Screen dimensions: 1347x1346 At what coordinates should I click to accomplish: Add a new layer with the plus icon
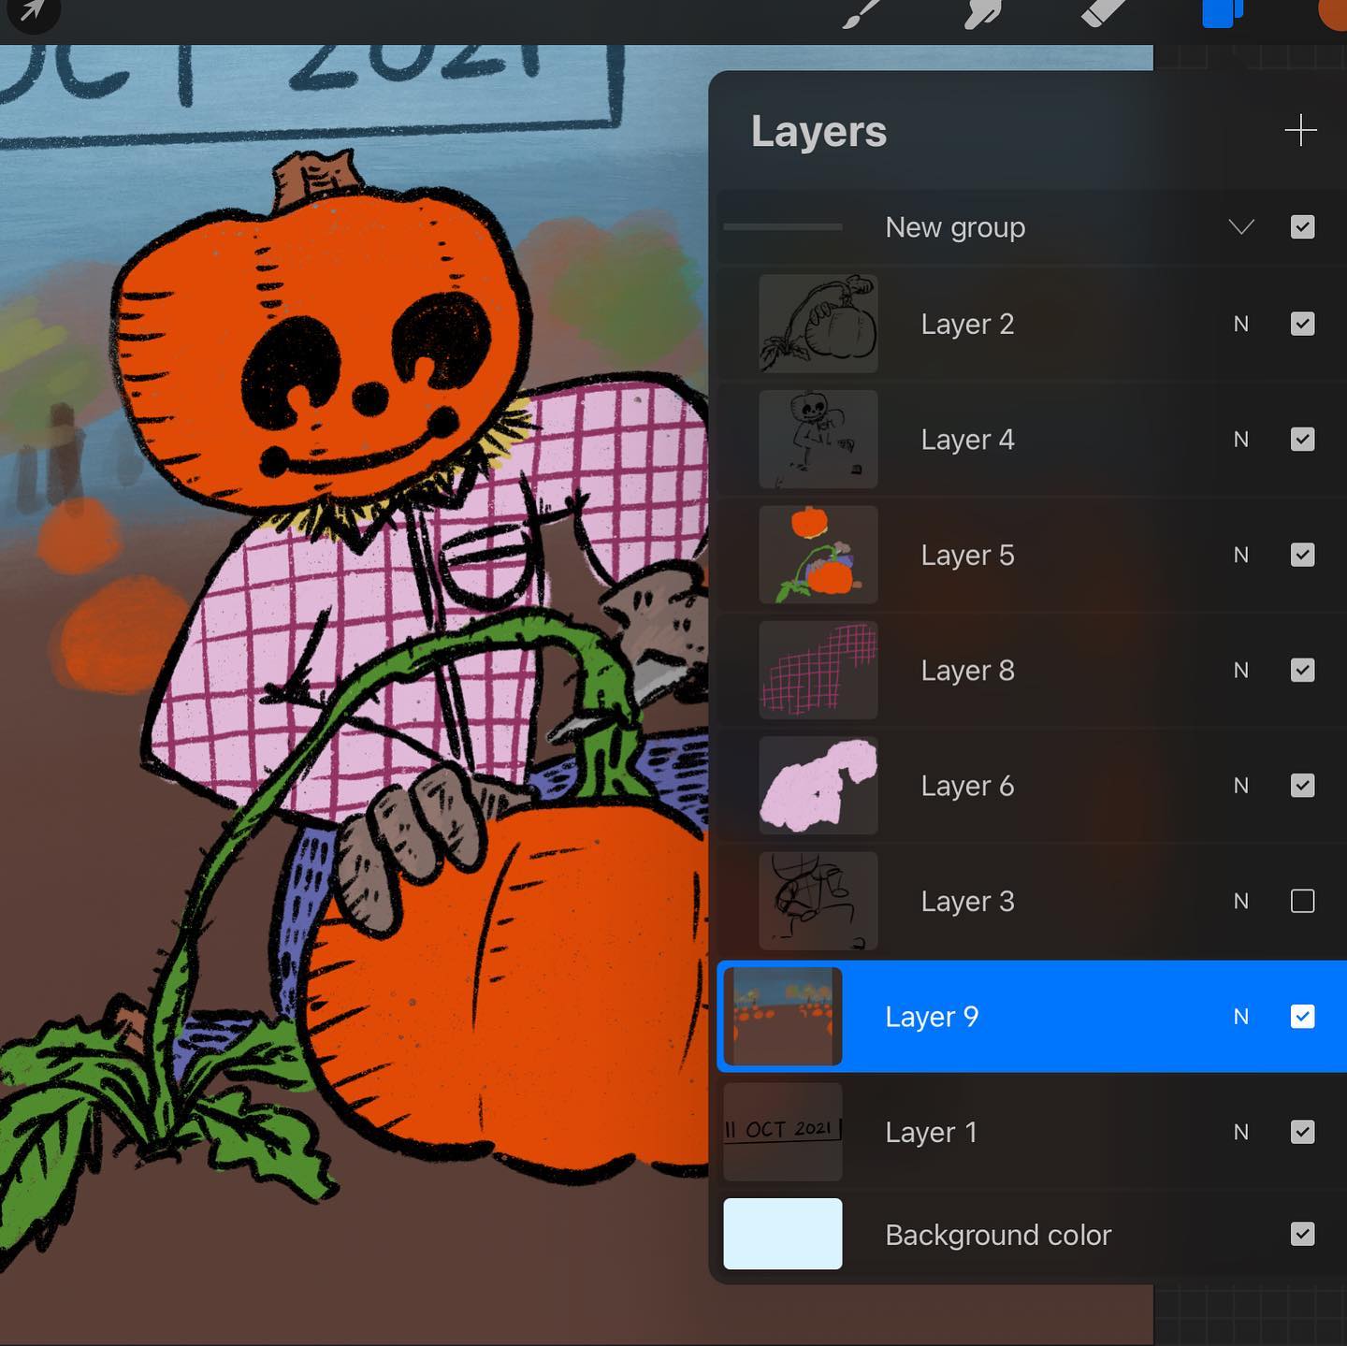coord(1300,131)
